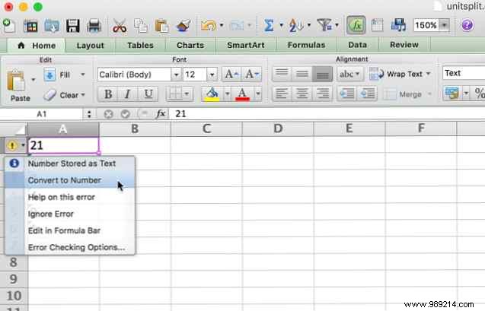The image size is (485, 311).
Task: Open the number format Text box
Action: [464, 73]
